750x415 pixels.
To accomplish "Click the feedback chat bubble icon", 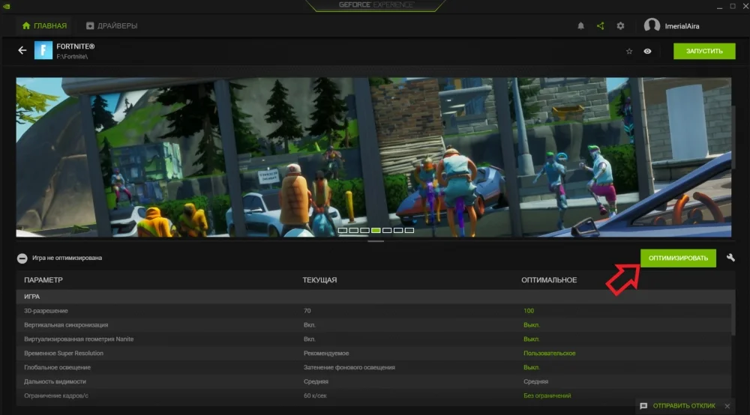I will pyautogui.click(x=643, y=406).
